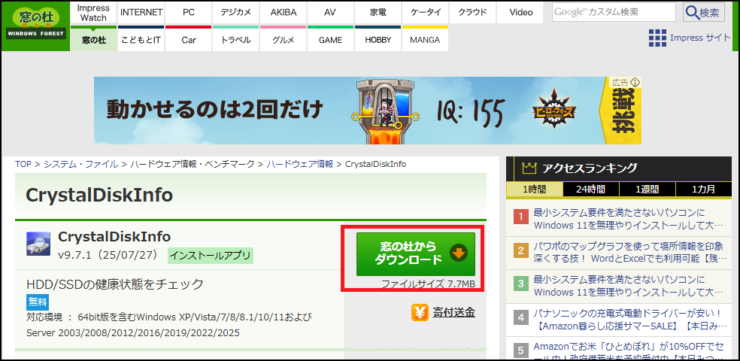The width and height of the screenshot is (740, 361).
Task: Click the ヒーローウォーズ banner advertisement
Action: tap(368, 111)
